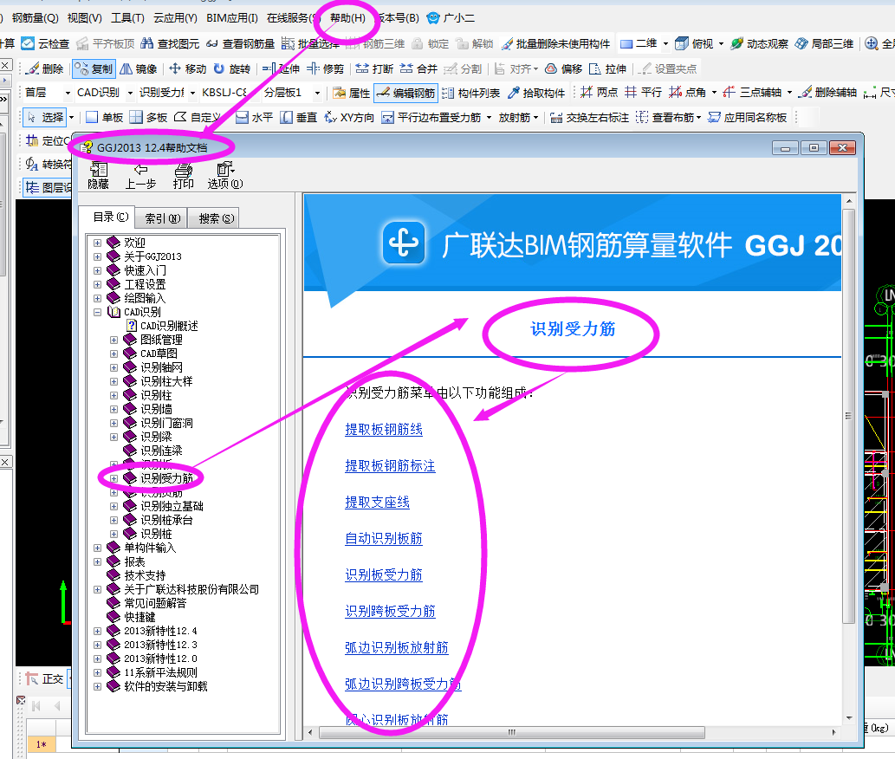
Task: Open the 视图(V) menu
Action: pyautogui.click(x=85, y=17)
